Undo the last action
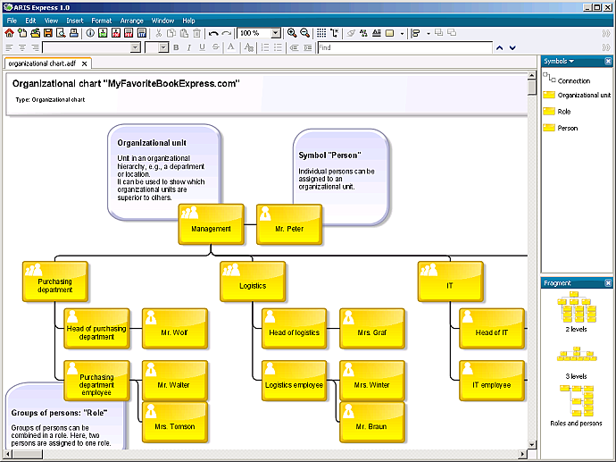The image size is (616, 462). tap(213, 33)
